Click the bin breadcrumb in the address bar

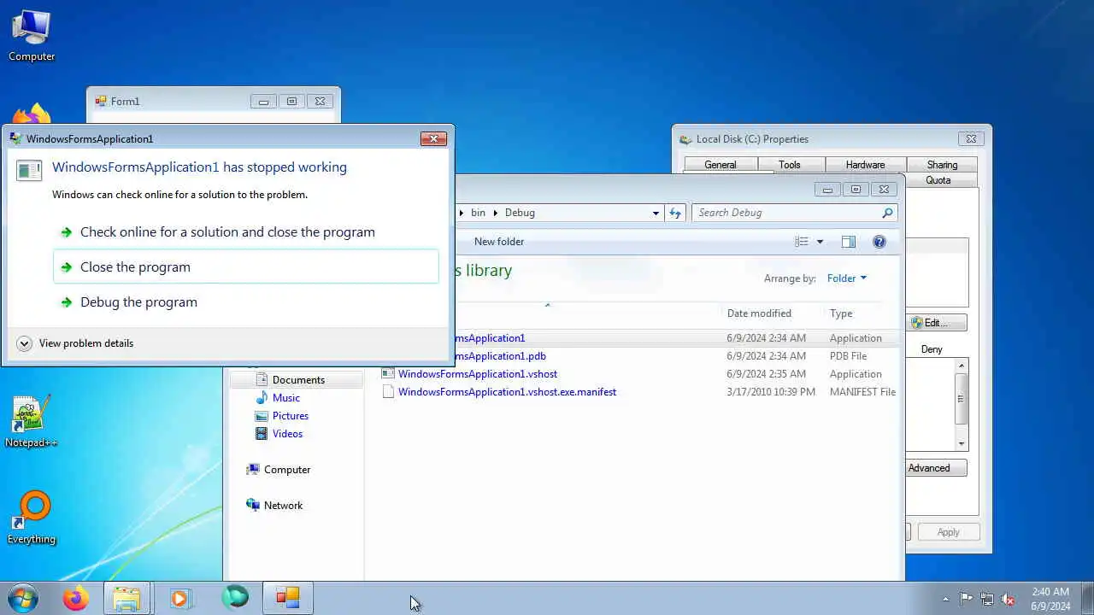point(478,213)
